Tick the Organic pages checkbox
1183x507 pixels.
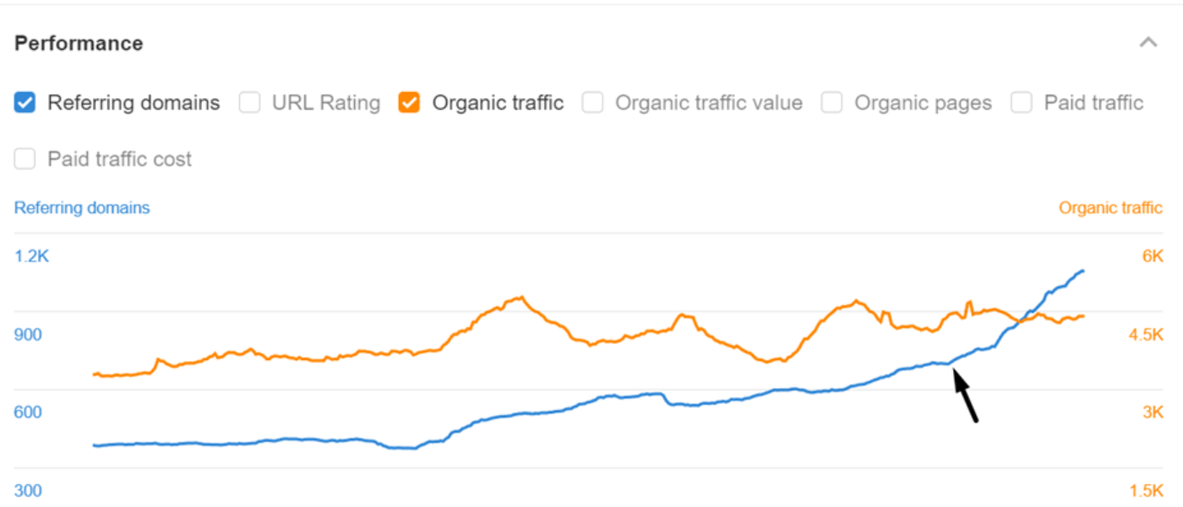pyautogui.click(x=832, y=103)
